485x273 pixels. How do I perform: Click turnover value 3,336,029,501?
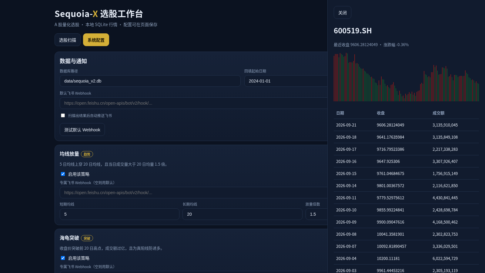(445, 246)
